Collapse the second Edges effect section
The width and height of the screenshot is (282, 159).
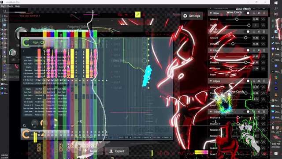211,81
